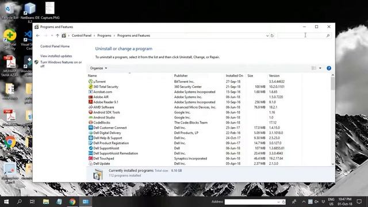Click the Dell Digital Delivery icon
The height and width of the screenshot is (207, 368).
[91, 133]
